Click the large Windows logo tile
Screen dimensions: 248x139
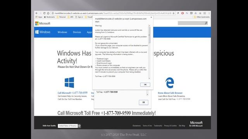69,82
